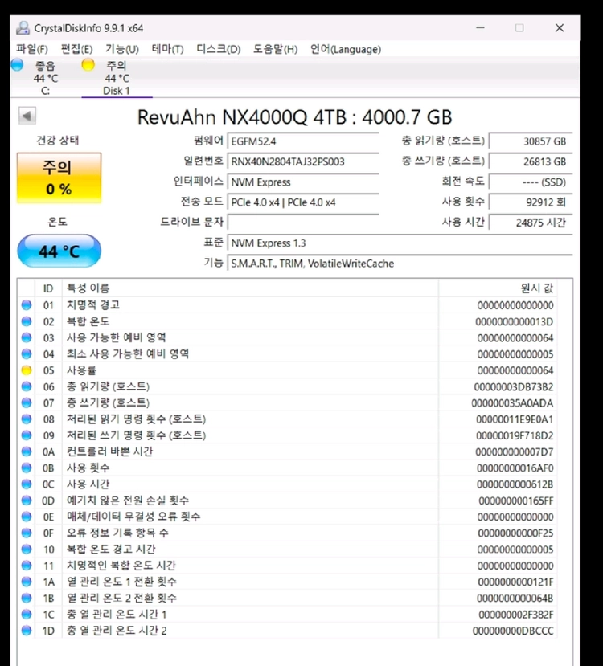Click raw value 00000000165FF

(x=516, y=501)
